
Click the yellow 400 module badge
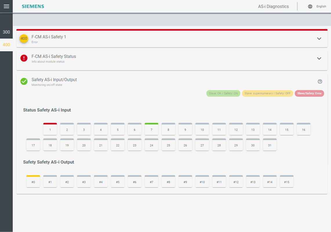click(x=24, y=39)
